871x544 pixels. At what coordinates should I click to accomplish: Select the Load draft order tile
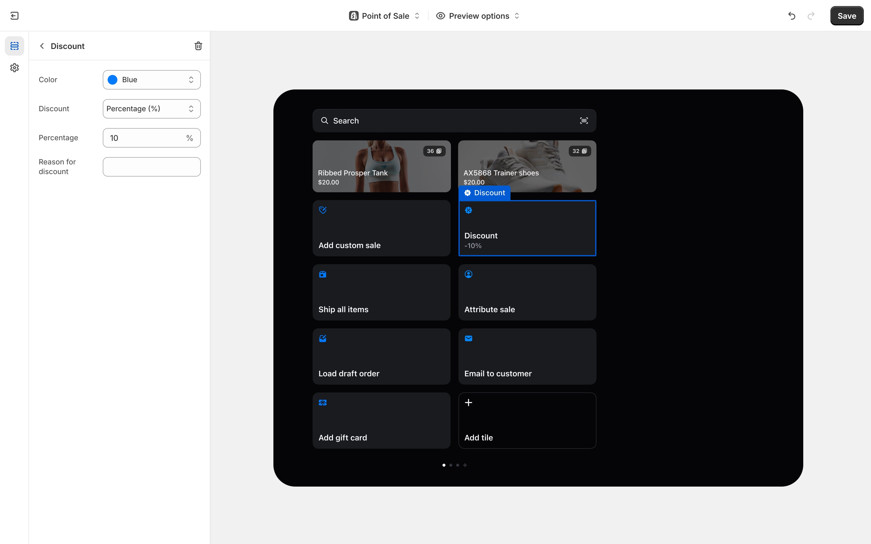tap(381, 356)
